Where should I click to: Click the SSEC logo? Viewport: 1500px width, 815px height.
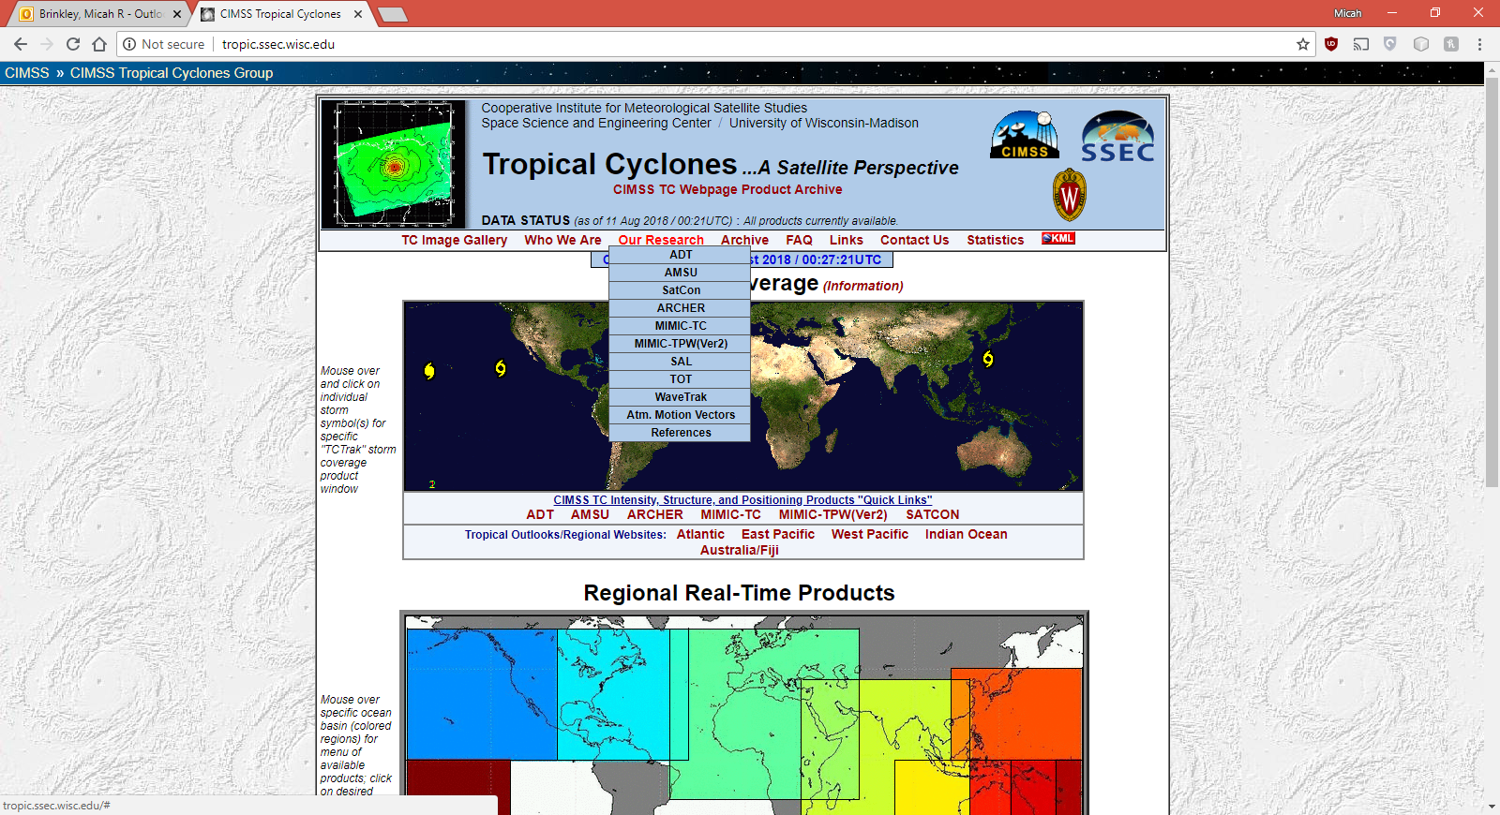[1117, 137]
